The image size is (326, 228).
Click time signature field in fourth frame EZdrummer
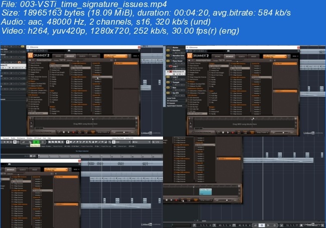click(x=183, y=200)
